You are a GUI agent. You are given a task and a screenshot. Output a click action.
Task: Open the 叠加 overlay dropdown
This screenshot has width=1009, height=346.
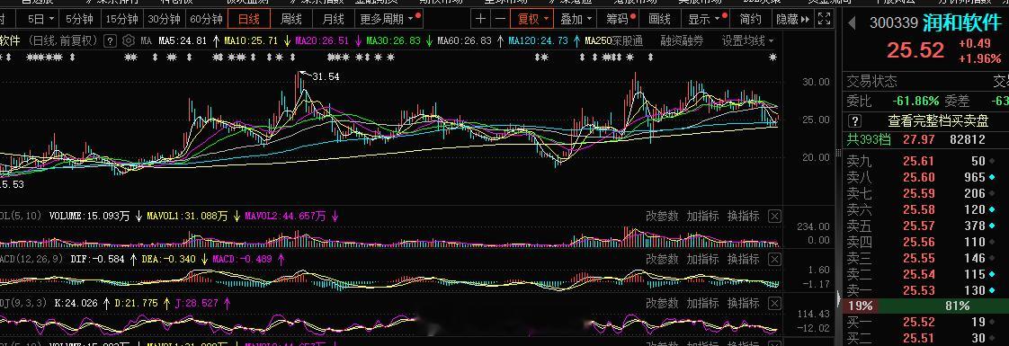pos(576,19)
